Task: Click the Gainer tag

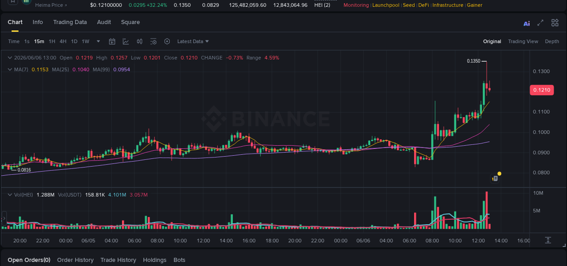Action: pos(474,5)
